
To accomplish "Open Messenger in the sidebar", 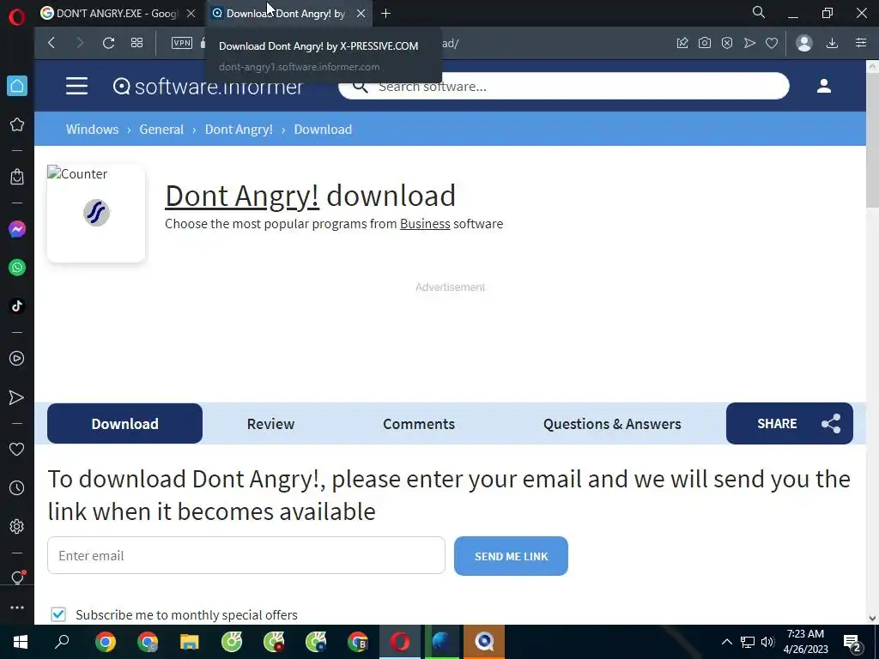I will tap(17, 229).
